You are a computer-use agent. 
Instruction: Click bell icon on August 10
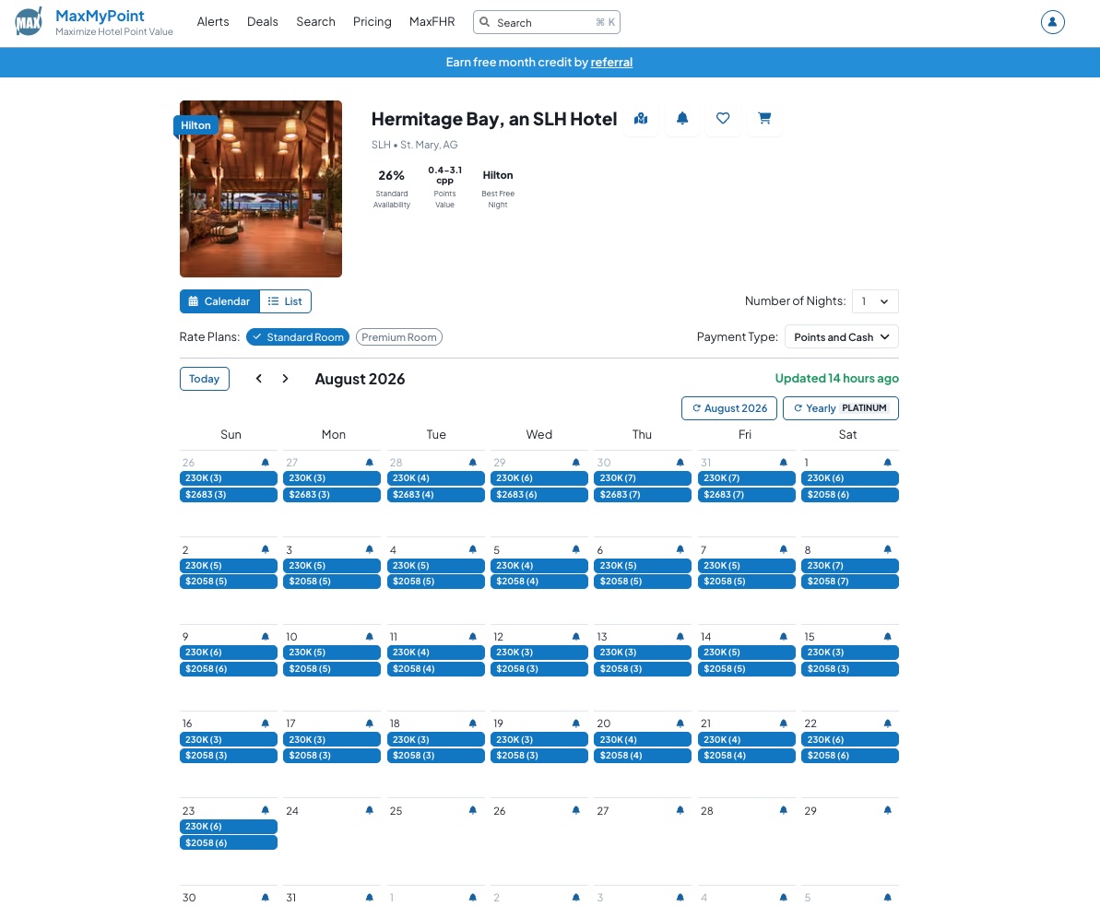point(369,636)
